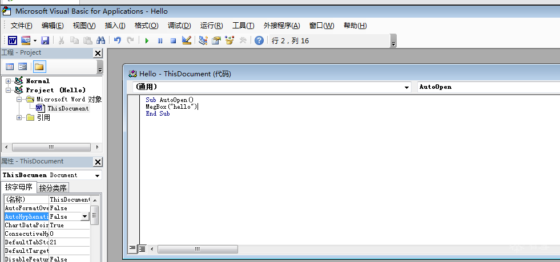Toggle Design Mode icon
Image resolution: width=560 pixels, height=262 pixels.
tap(187, 40)
